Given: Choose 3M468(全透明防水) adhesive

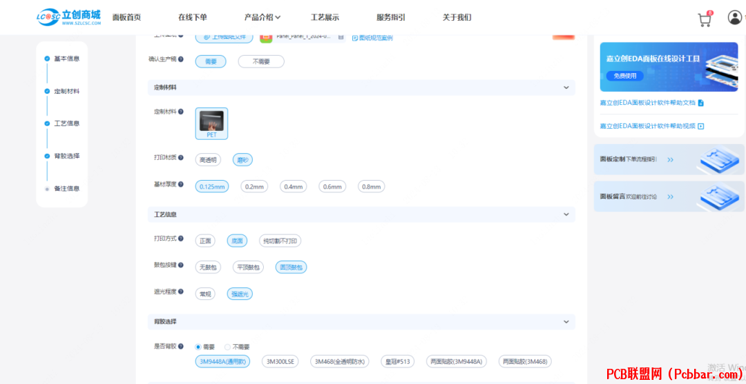Looking at the screenshot, I should coord(340,362).
